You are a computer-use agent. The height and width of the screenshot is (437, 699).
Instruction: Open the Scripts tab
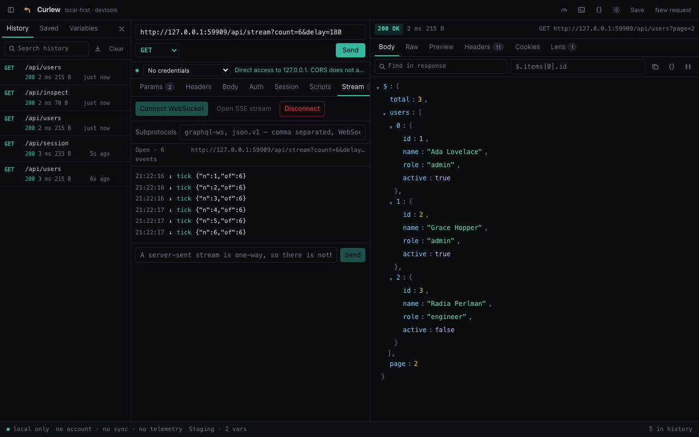[x=320, y=87]
